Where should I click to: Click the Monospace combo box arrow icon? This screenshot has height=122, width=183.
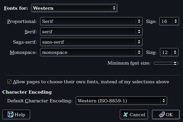click(139, 52)
